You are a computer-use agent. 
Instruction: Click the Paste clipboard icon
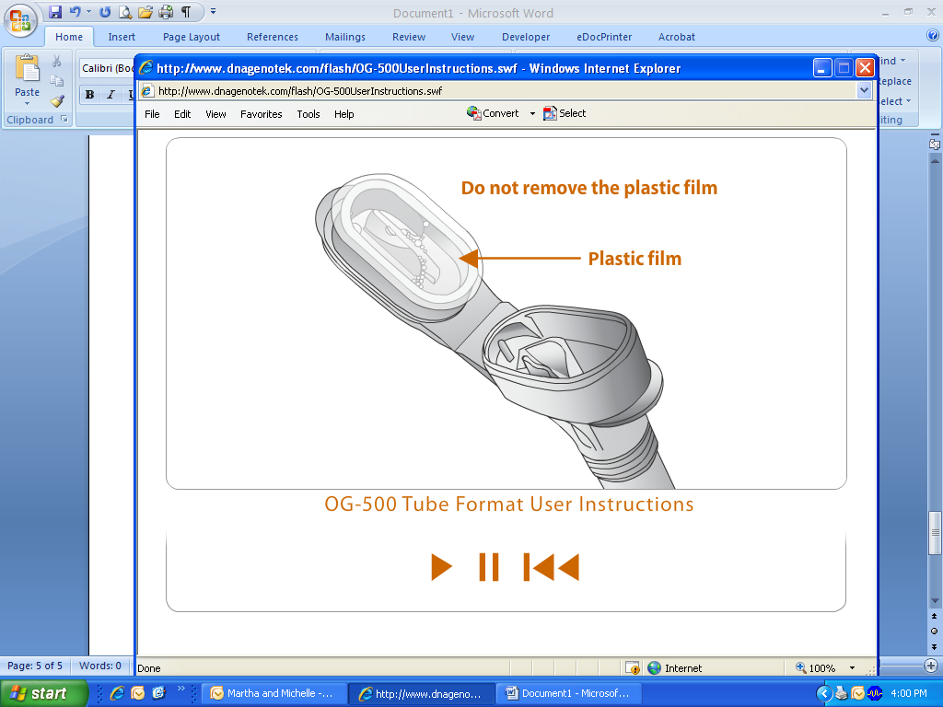[x=27, y=67]
